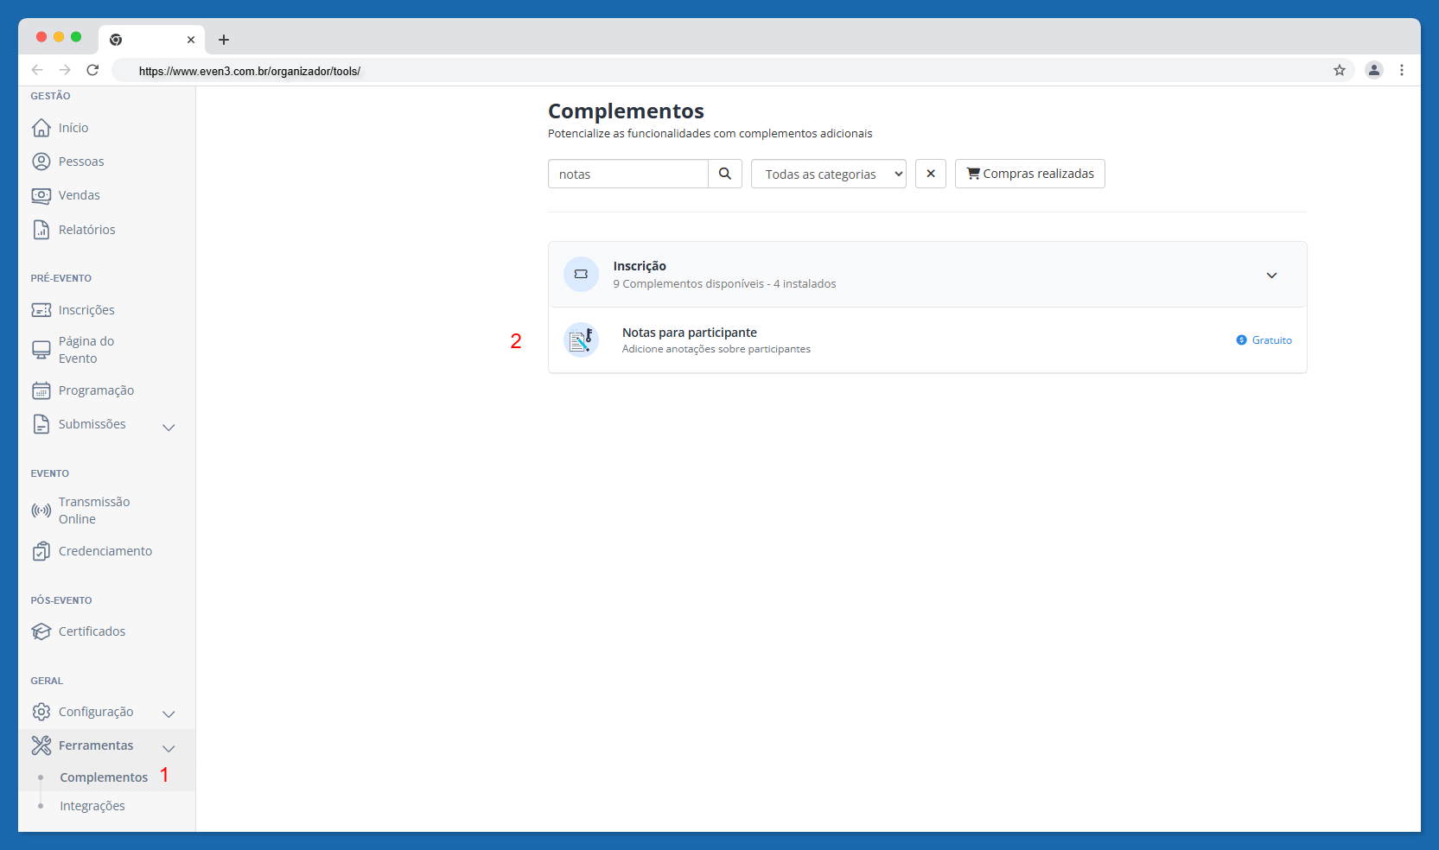Click the Vendas money icon
Viewport: 1439px width, 850px height.
click(41, 195)
